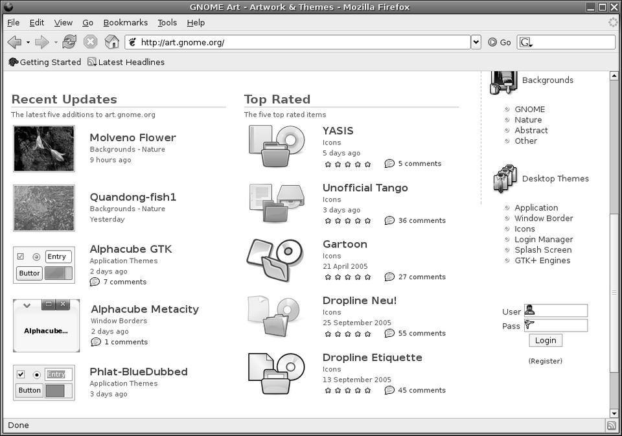Open the Go menu

pos(87,23)
